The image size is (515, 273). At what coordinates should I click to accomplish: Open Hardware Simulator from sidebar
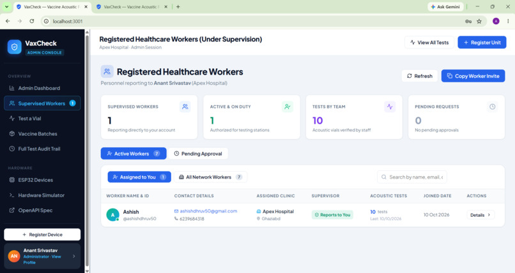tap(42, 195)
